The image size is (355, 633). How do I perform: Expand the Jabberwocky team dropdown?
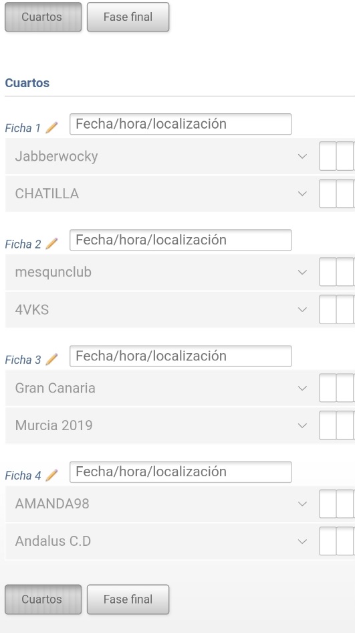[x=160, y=156]
